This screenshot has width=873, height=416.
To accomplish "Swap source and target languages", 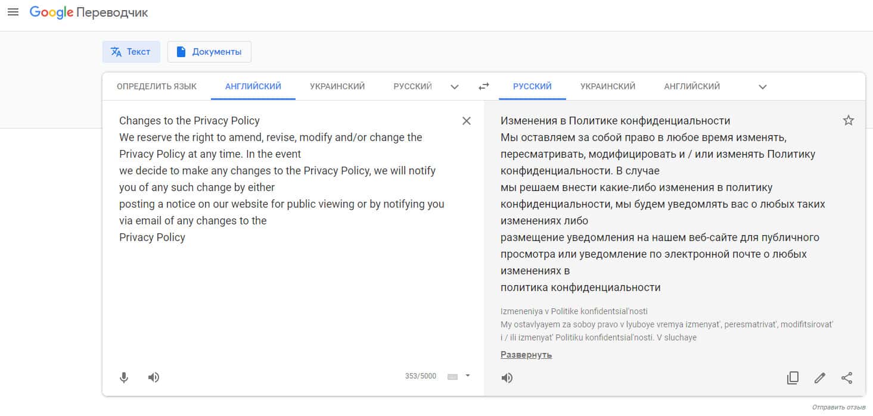I will point(484,86).
